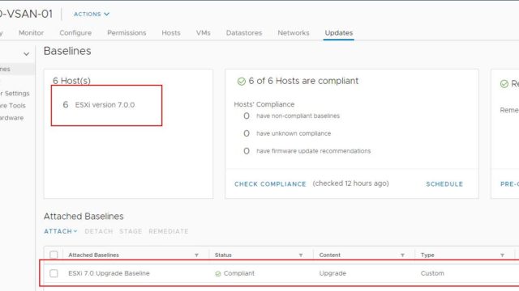
Task: Filter the Status column
Action: [x=301, y=255]
